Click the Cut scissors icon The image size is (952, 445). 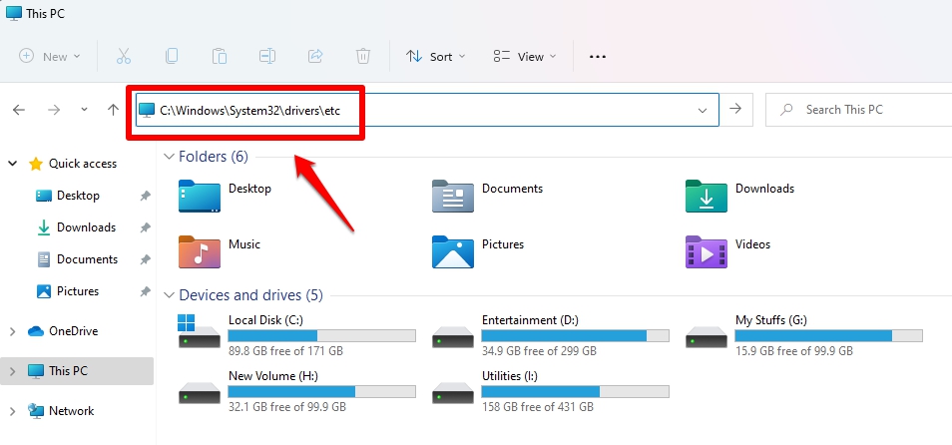(124, 57)
